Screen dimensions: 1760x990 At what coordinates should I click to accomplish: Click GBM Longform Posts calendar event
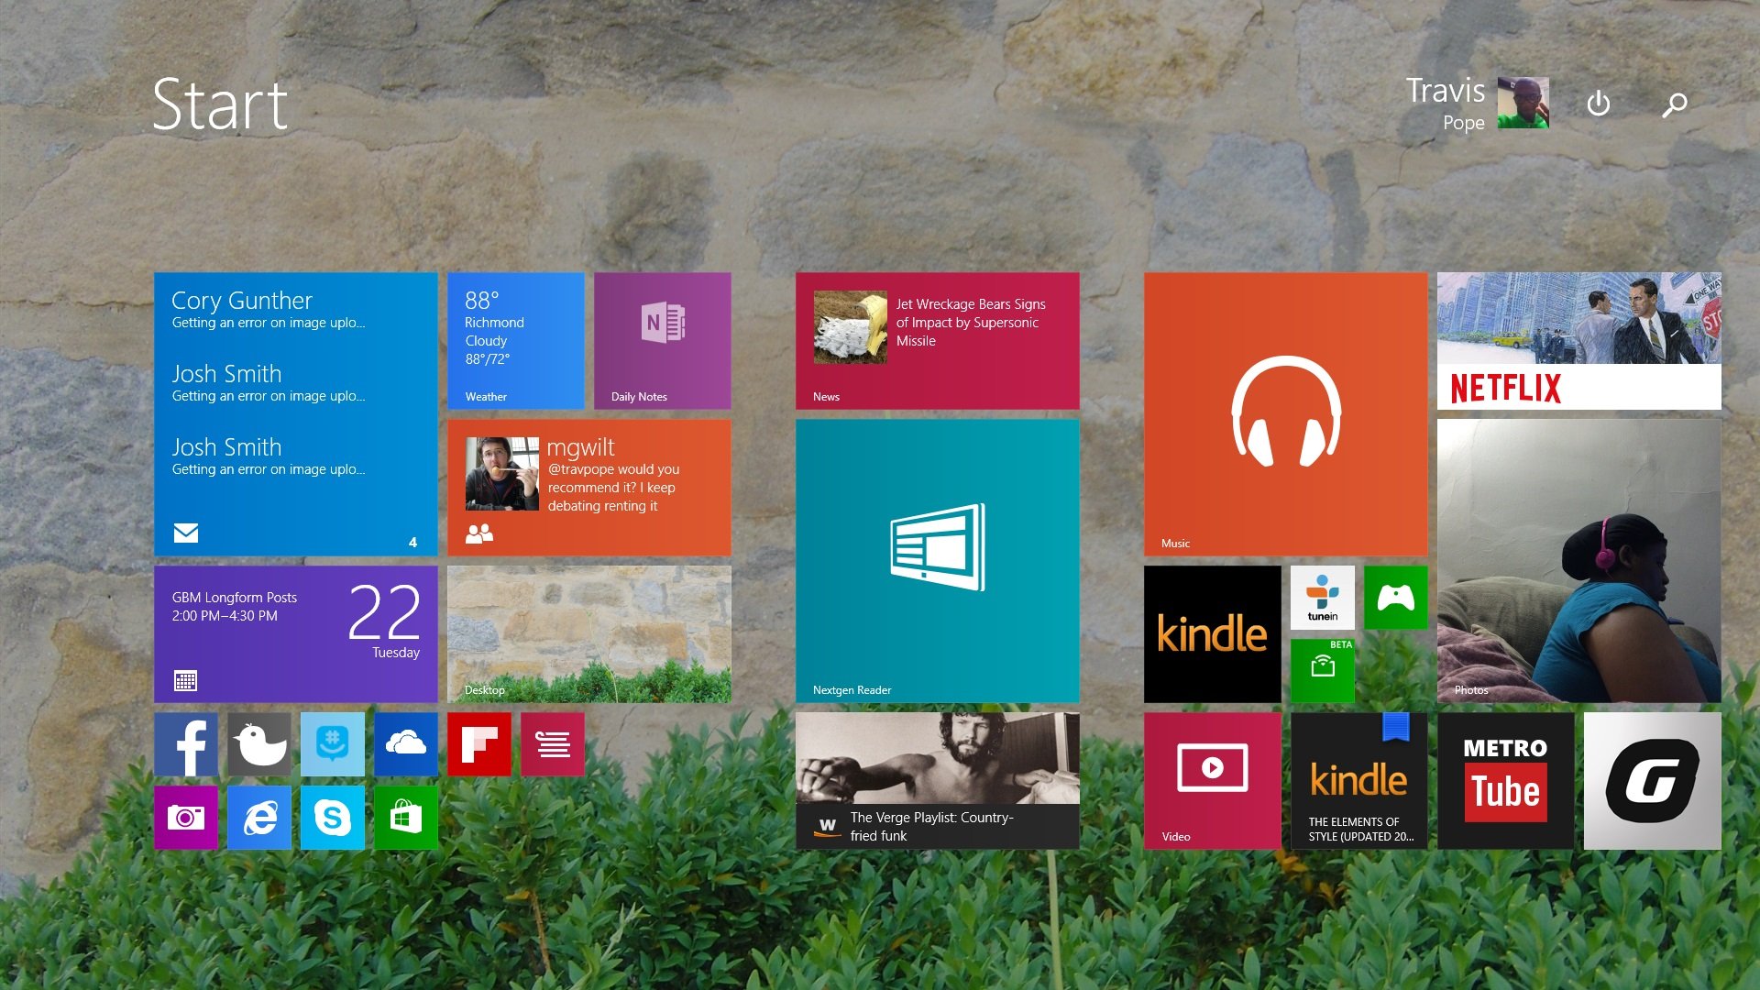point(235,606)
